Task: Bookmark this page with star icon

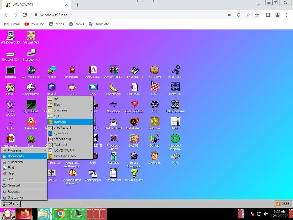Action: pos(257,15)
